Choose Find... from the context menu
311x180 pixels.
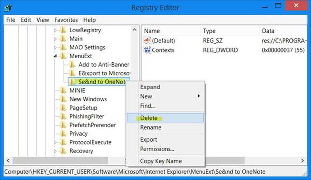click(x=165, y=106)
